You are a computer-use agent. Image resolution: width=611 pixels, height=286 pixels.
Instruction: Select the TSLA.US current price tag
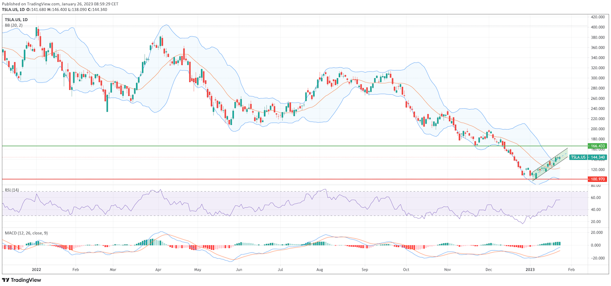click(579, 157)
